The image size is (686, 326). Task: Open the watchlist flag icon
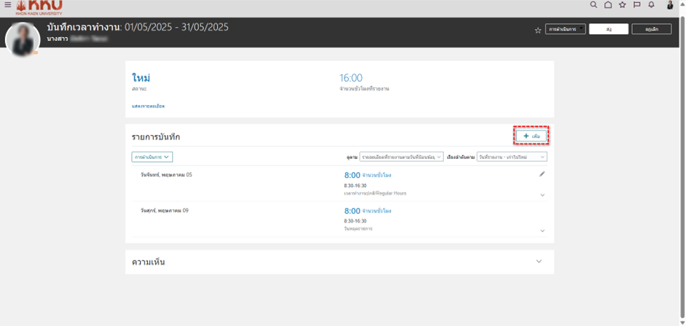pos(636,5)
